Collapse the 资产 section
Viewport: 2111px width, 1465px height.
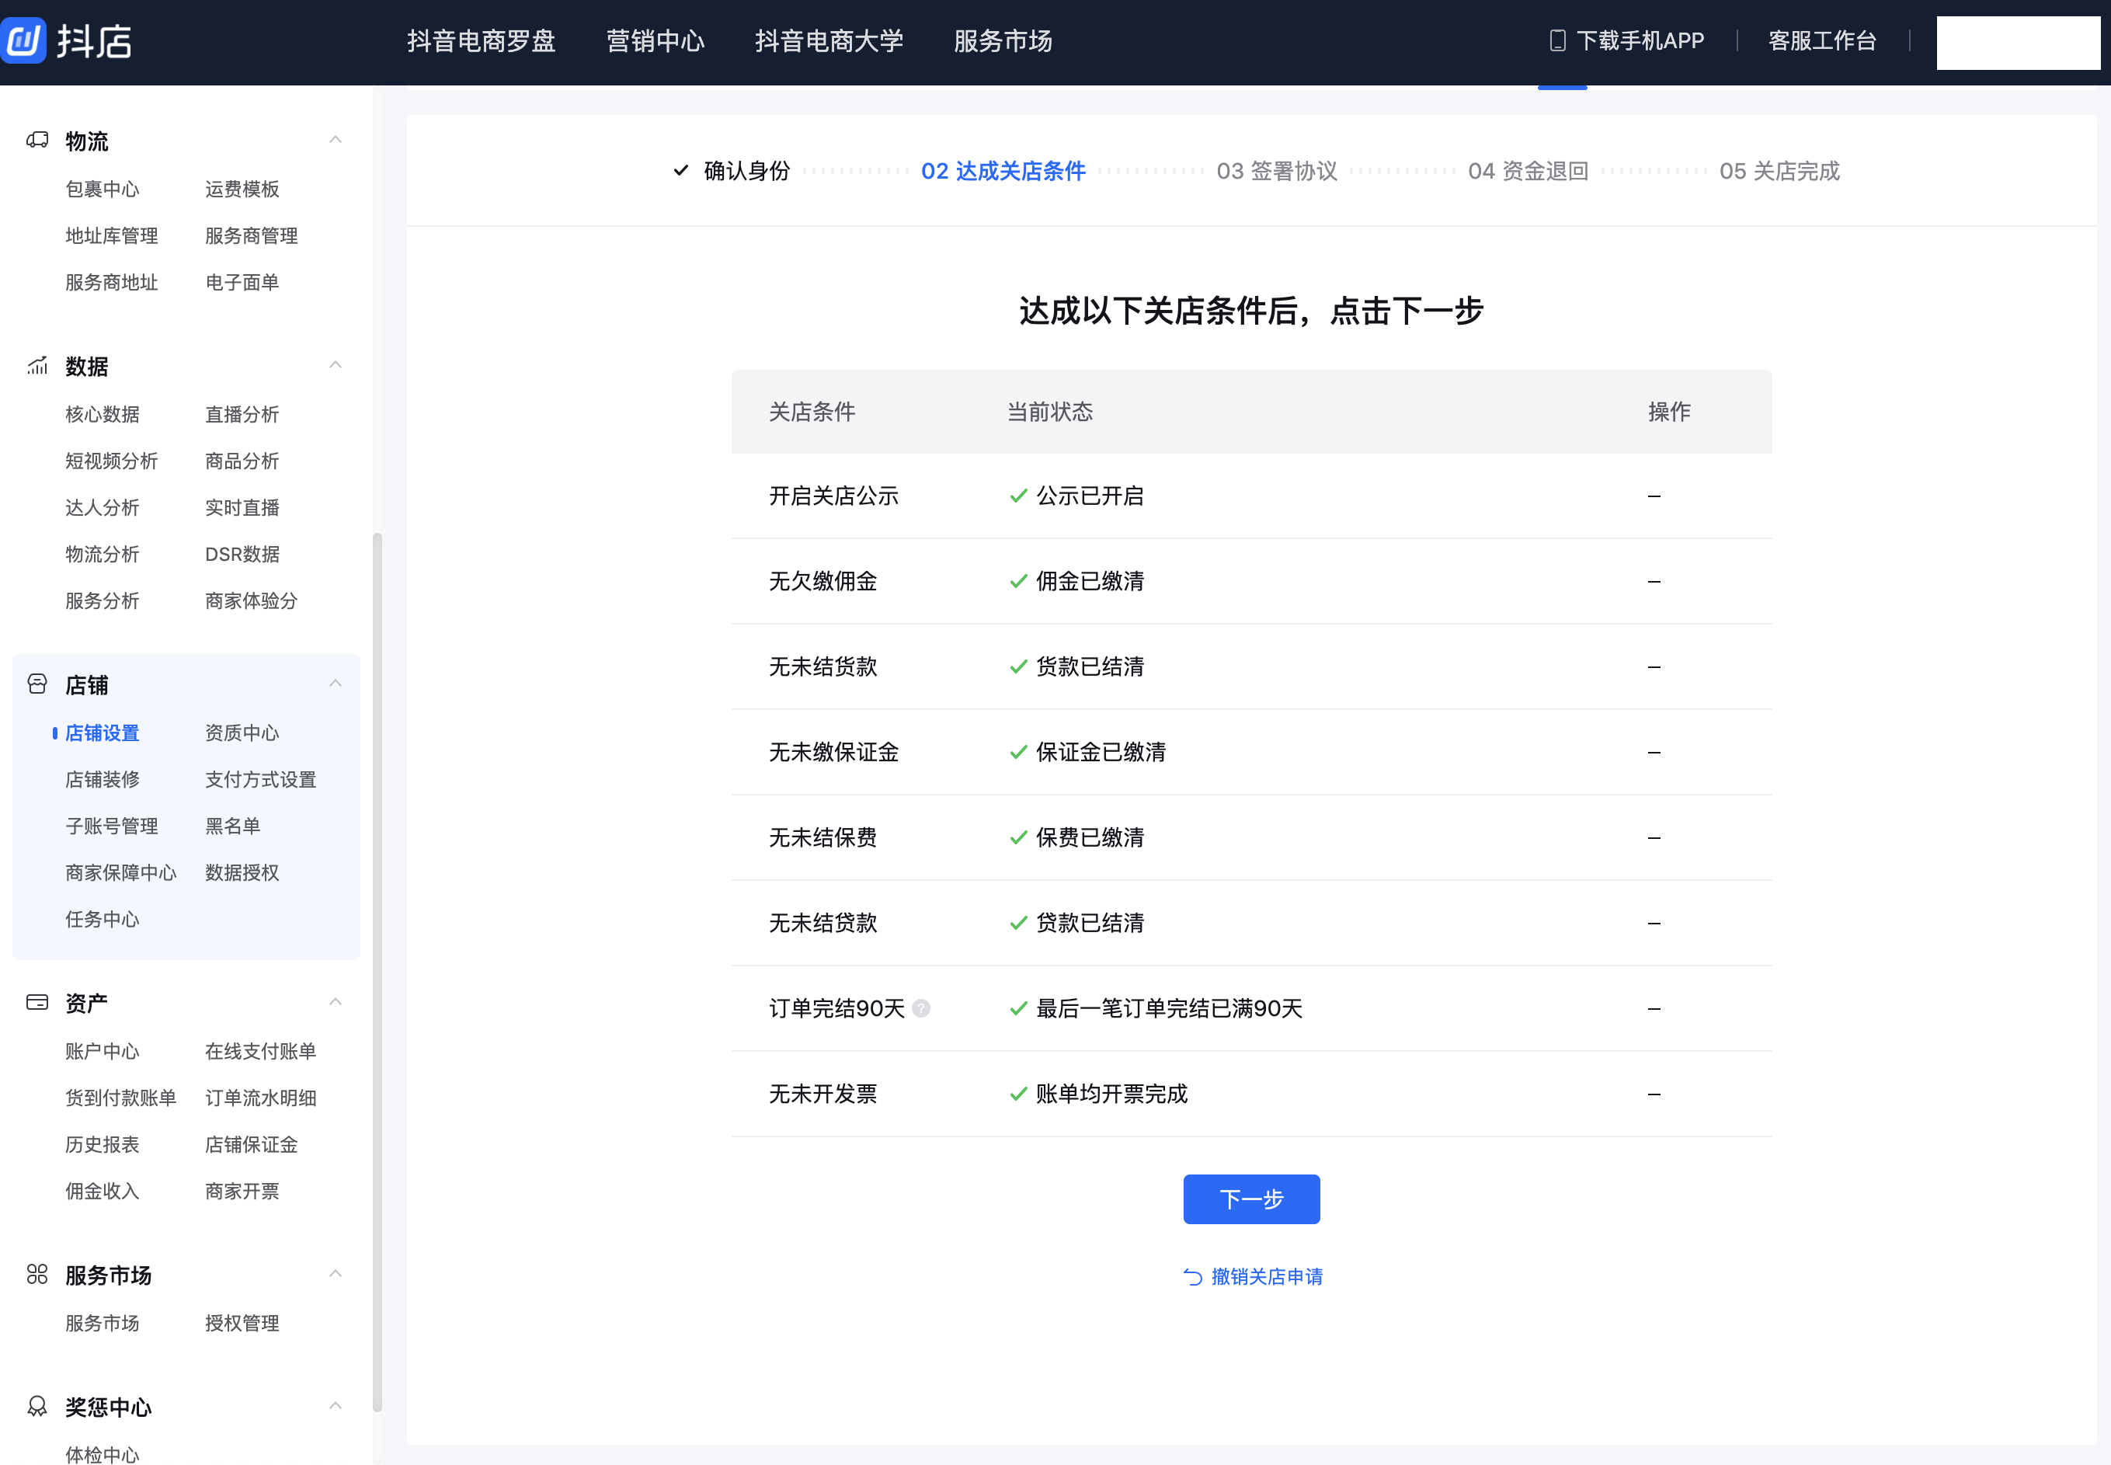[x=335, y=1000]
